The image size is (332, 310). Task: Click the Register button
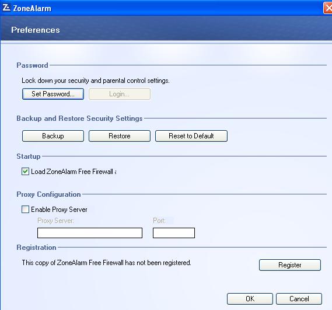click(290, 265)
